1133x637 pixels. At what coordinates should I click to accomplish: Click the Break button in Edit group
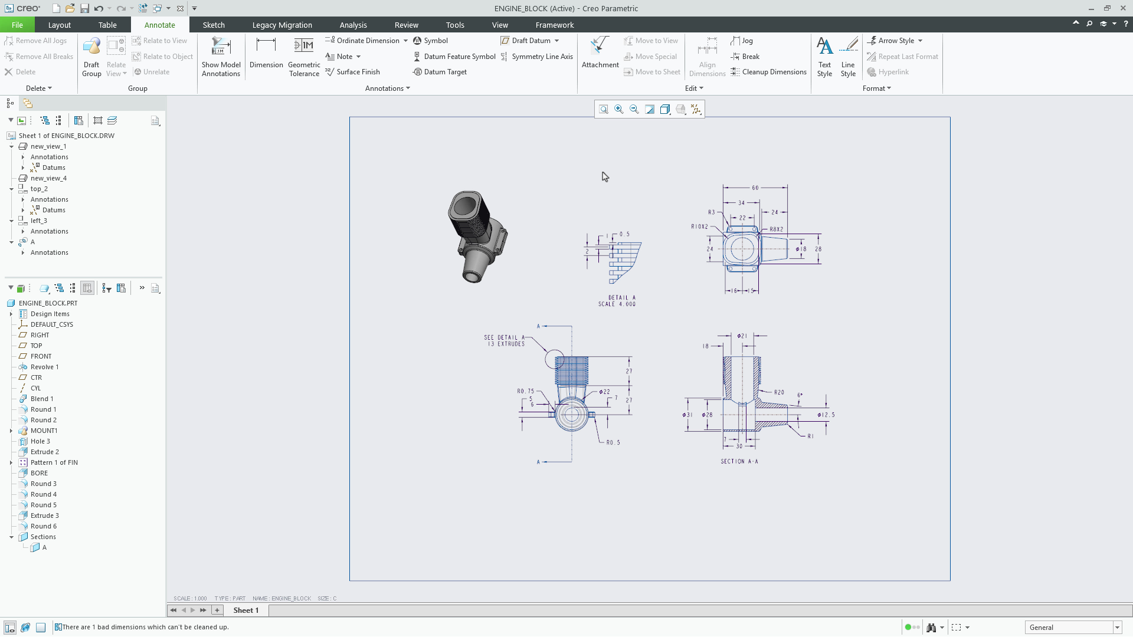[745, 57]
